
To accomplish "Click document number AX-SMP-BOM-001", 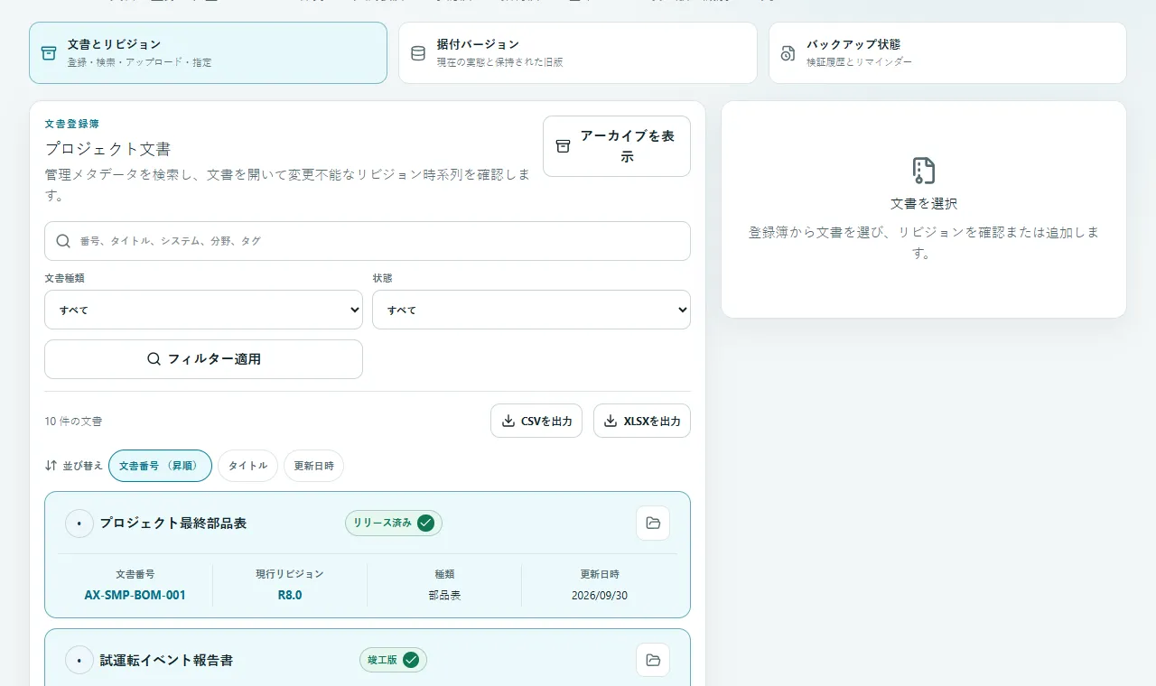I will pyautogui.click(x=135, y=595).
